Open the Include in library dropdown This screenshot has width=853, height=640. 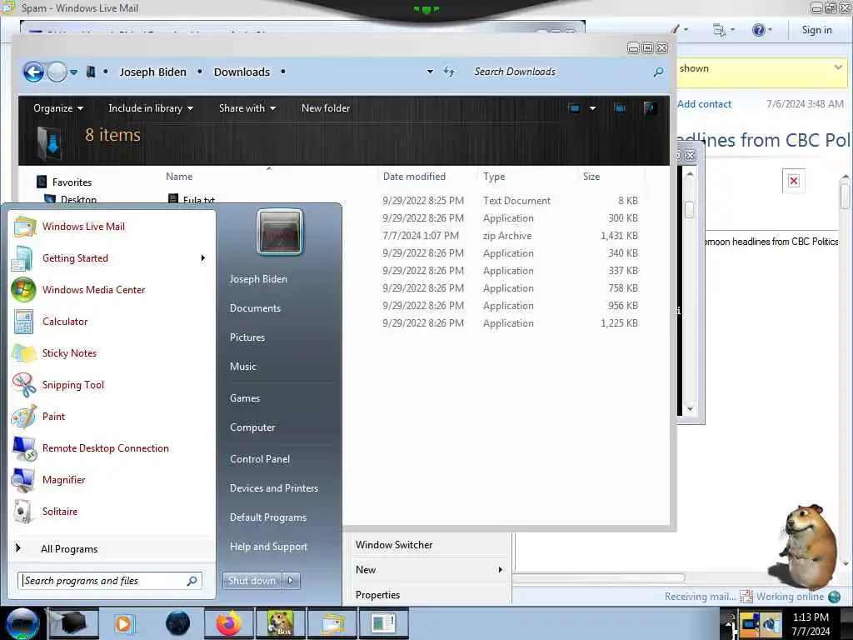pos(151,108)
